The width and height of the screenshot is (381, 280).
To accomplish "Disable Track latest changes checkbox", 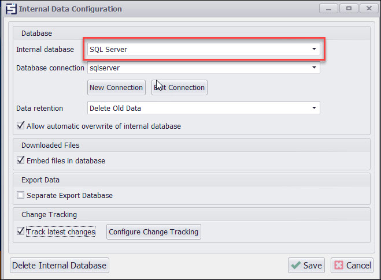I will tap(21, 232).
